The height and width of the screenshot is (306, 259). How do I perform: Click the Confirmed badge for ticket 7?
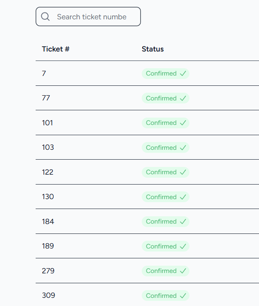point(165,73)
